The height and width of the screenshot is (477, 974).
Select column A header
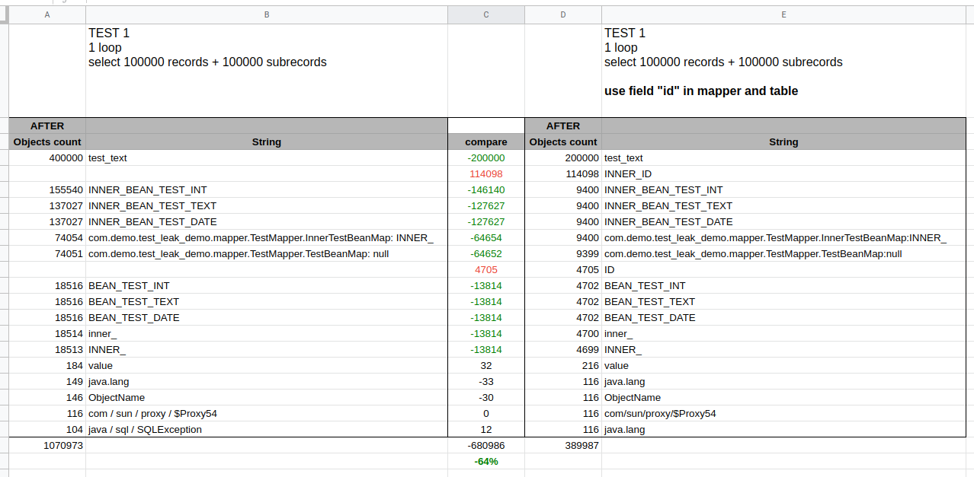(47, 14)
